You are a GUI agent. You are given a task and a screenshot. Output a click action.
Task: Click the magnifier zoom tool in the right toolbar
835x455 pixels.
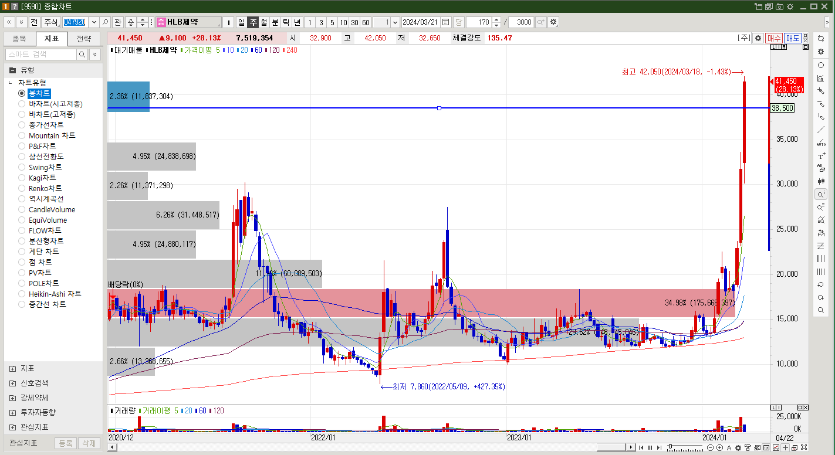coord(821,310)
